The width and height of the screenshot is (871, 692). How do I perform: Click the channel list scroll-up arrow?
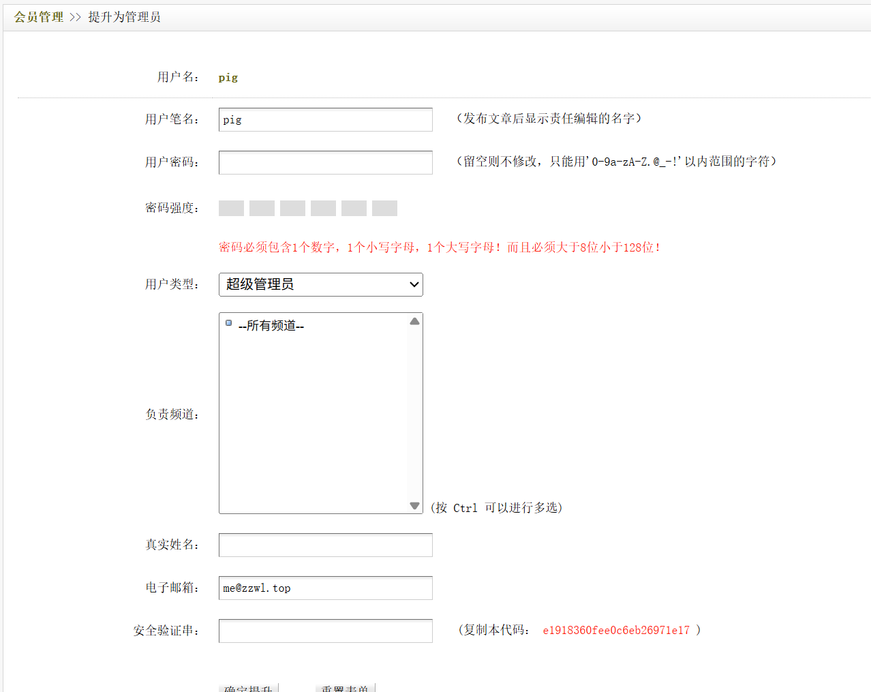[x=414, y=321]
